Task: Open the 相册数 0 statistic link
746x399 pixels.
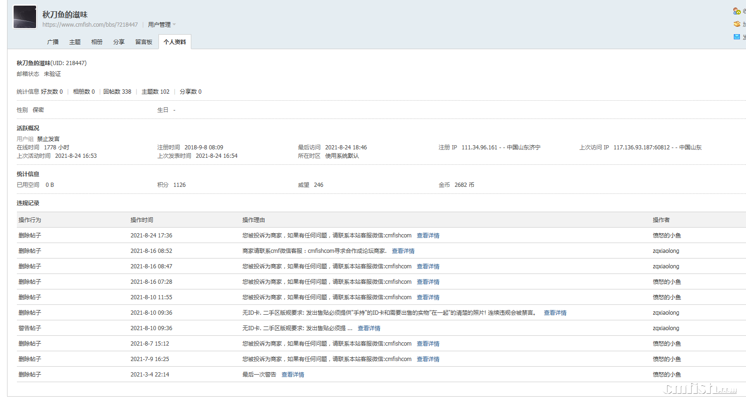Action: pyautogui.click(x=84, y=92)
